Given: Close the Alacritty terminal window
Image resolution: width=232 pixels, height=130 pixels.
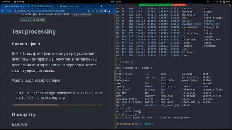Looking at the screenshot, I should [x=229, y=5].
